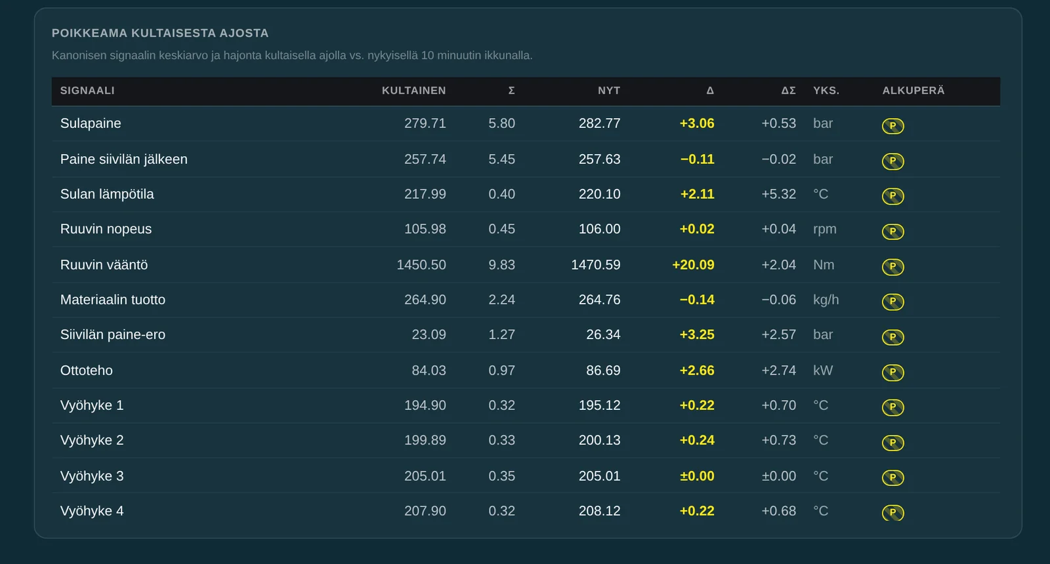
Task: Click the kW unit in Ottoteho row
Action: [x=823, y=371]
